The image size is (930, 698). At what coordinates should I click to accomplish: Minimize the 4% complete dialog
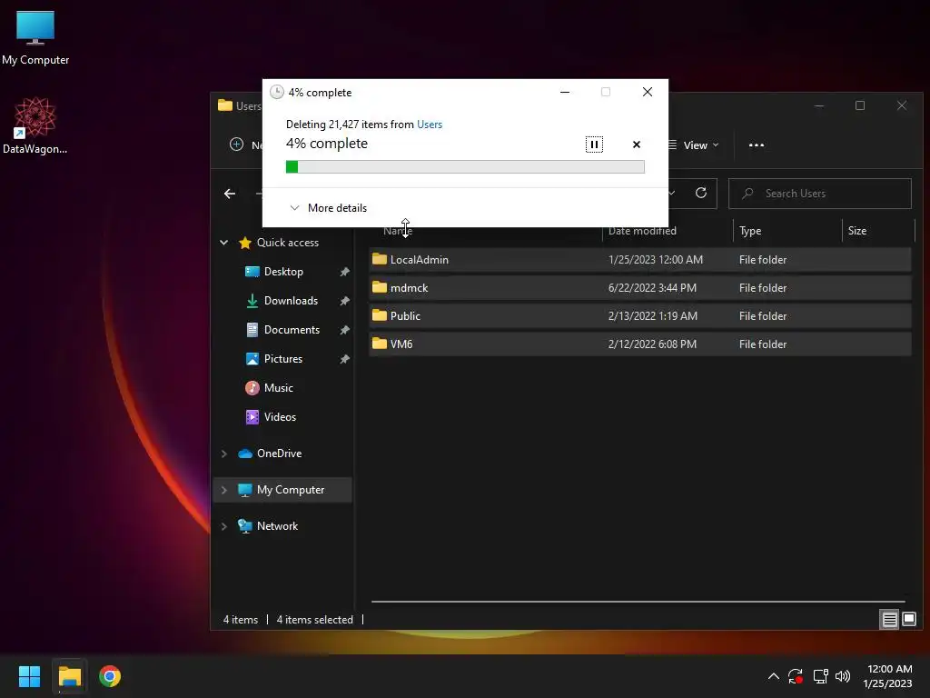click(565, 92)
